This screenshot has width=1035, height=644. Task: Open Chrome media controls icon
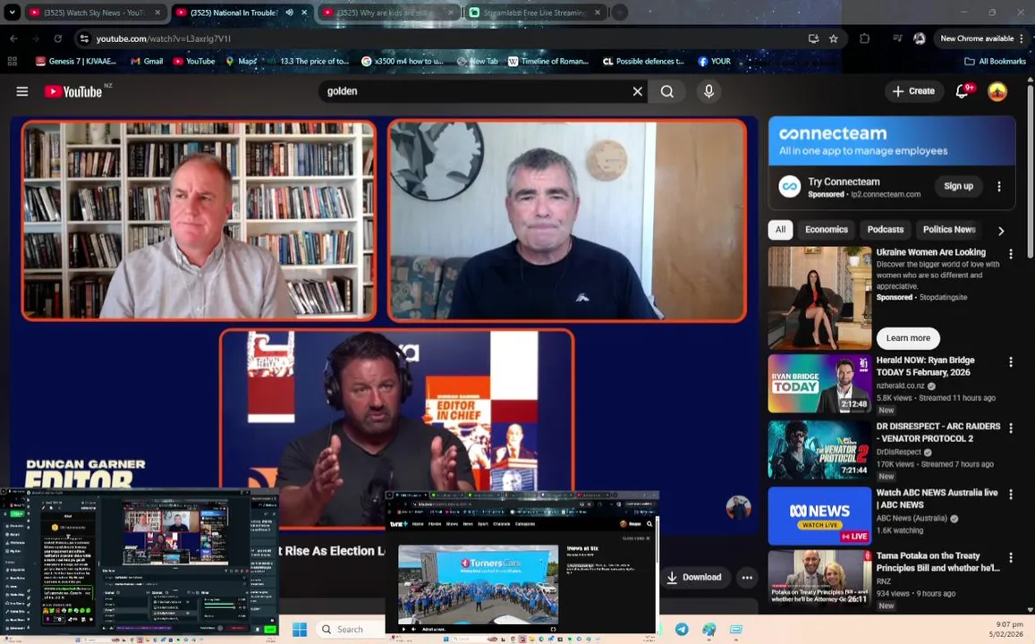point(897,38)
